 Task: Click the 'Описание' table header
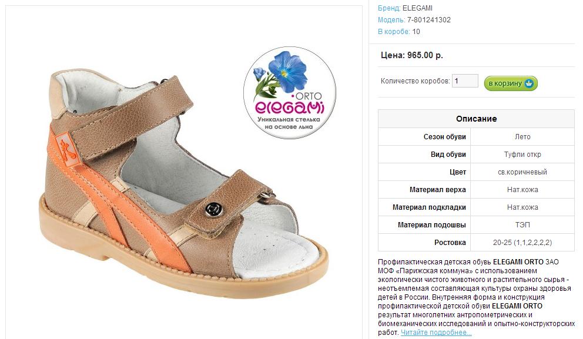476,119
